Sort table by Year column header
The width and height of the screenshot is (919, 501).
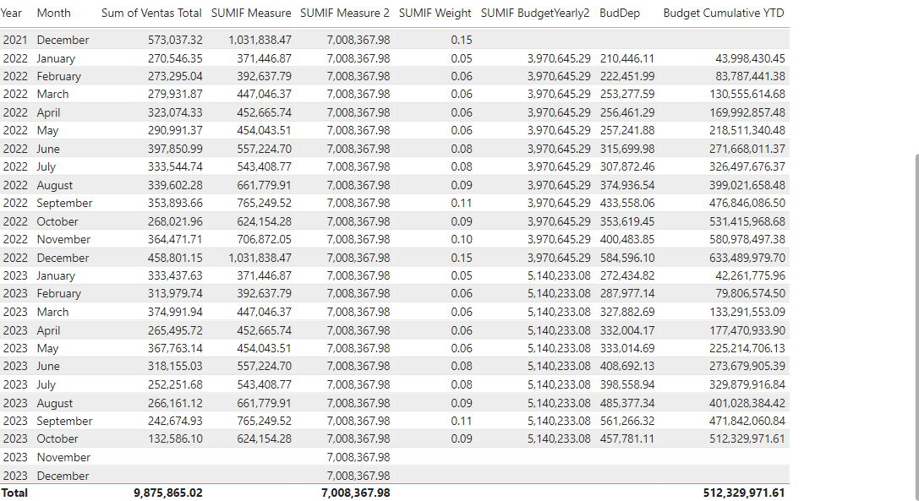[11, 13]
